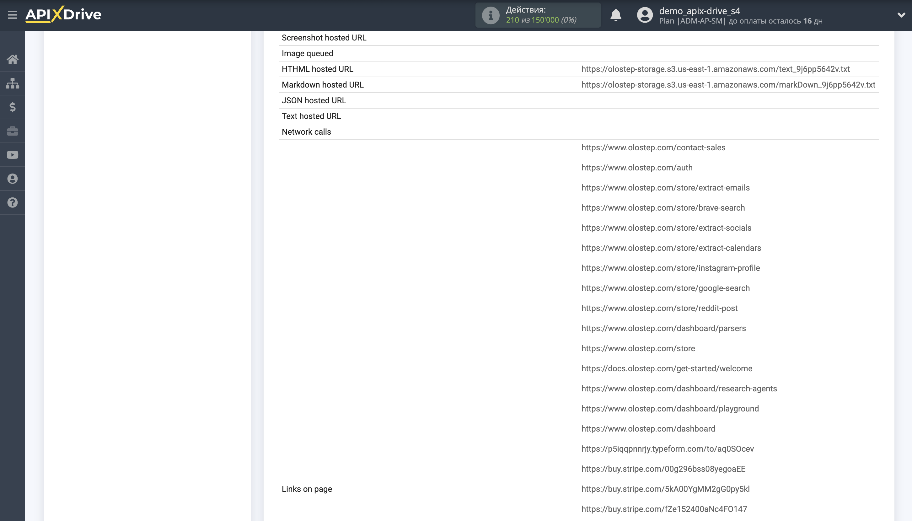Open billing dollar icon in sidebar
The height and width of the screenshot is (521, 912).
click(x=13, y=107)
